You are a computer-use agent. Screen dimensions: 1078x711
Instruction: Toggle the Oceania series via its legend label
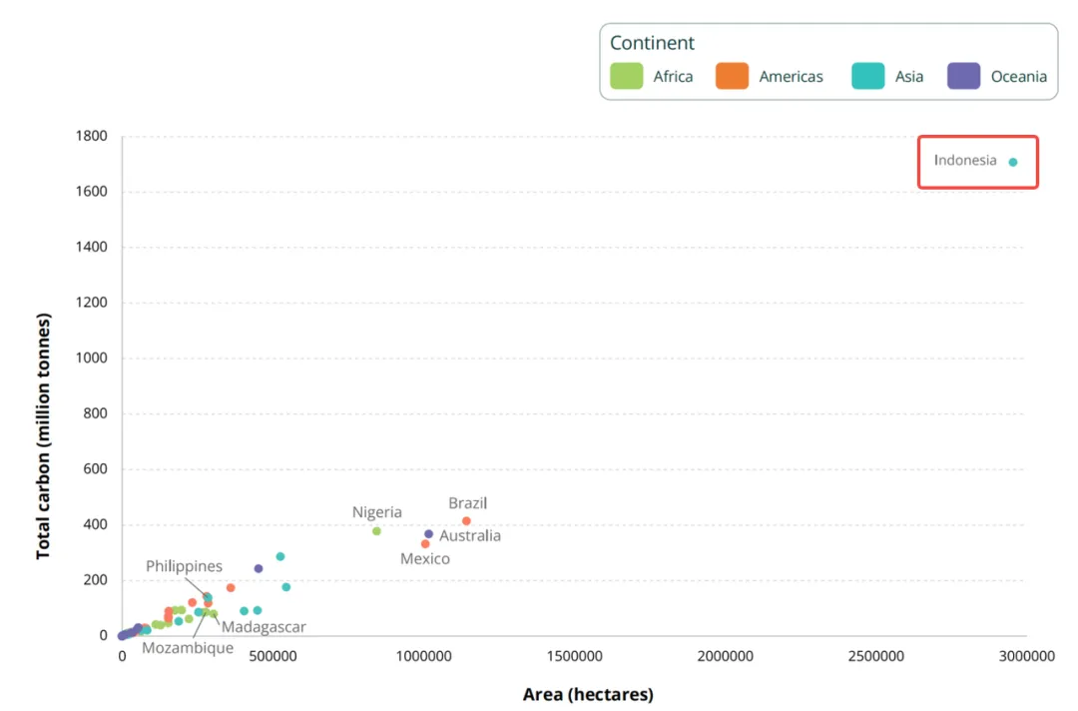[1018, 77]
